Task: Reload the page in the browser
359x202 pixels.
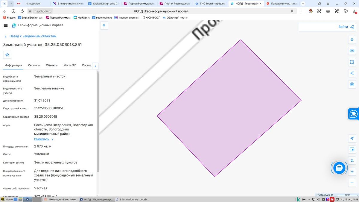Action: click(x=22, y=11)
